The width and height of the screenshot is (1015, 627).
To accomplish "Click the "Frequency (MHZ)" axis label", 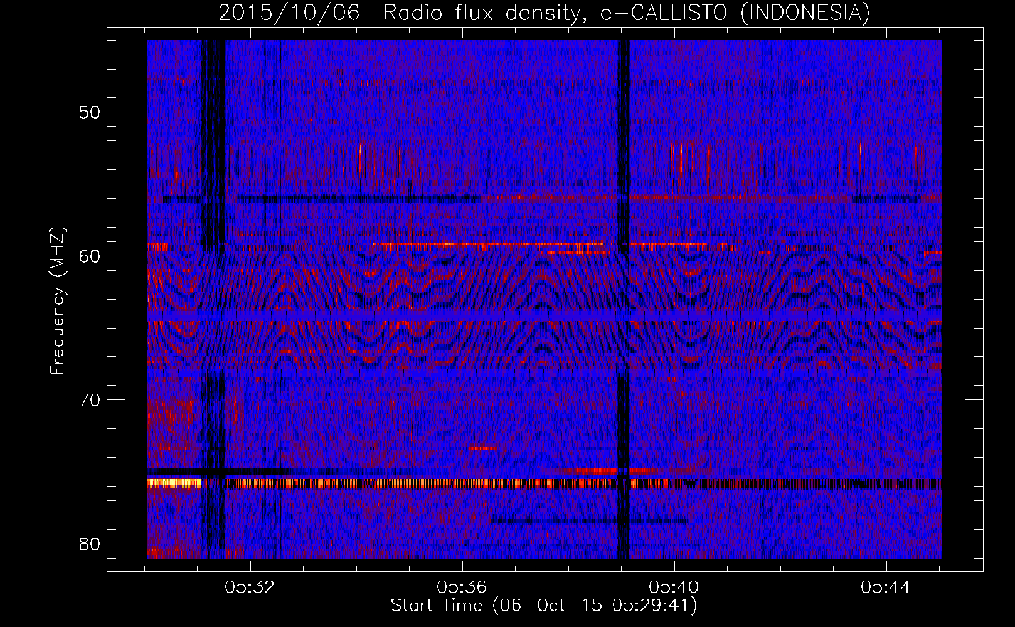I will coord(58,300).
